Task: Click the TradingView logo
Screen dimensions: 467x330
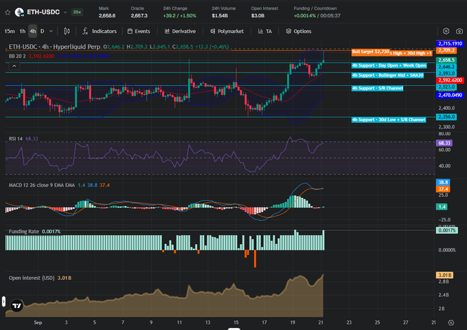Action: [x=16, y=305]
